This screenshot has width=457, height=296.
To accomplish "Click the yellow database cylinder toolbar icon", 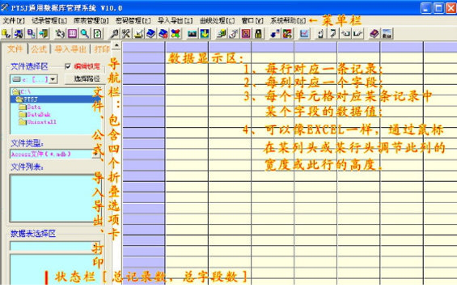I will click(6, 34).
